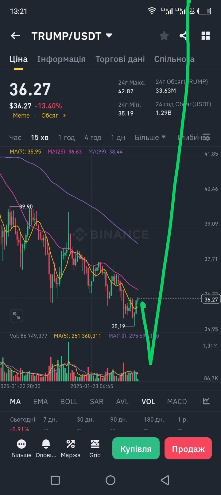Image resolution: width=221 pixels, height=495 pixels.
Task: Select the 15 хв chart interval
Action: (40, 137)
